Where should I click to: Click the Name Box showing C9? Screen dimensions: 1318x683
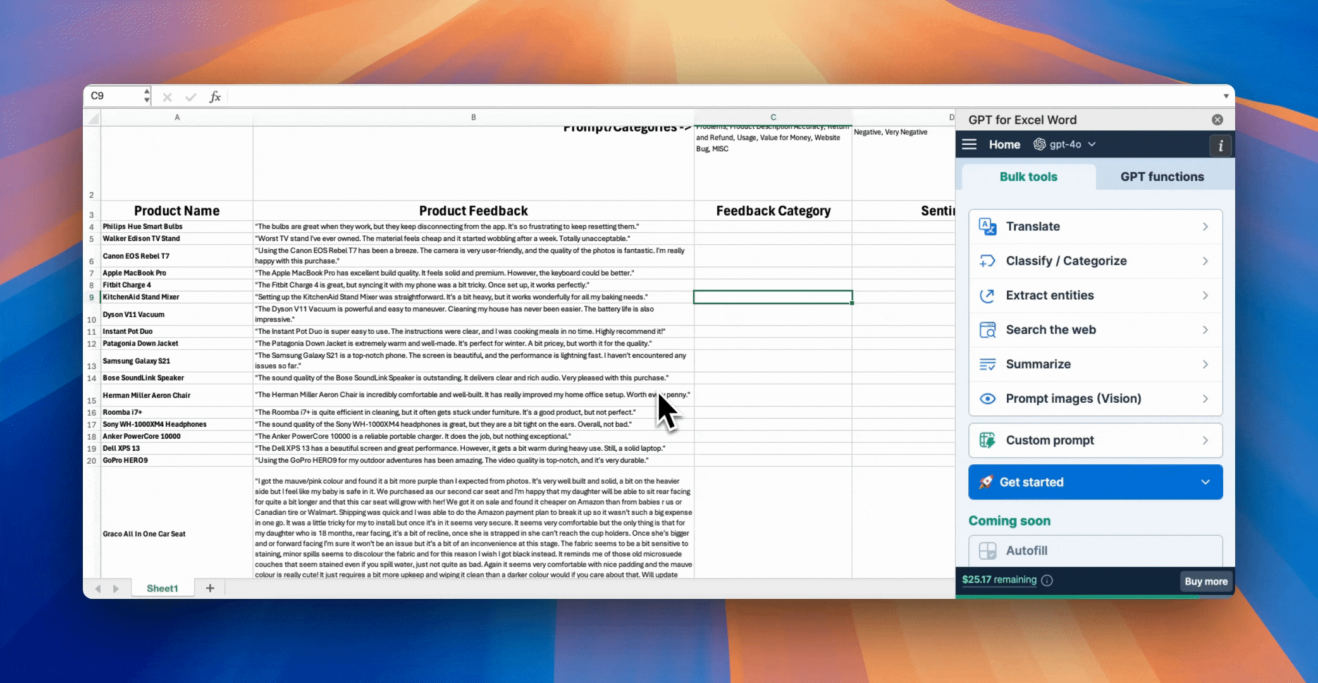coord(114,96)
